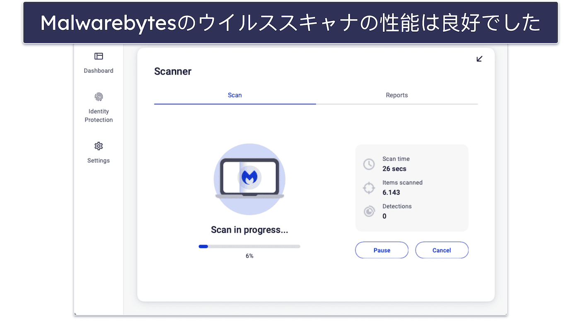Click the 'Scan time' label

point(396,159)
